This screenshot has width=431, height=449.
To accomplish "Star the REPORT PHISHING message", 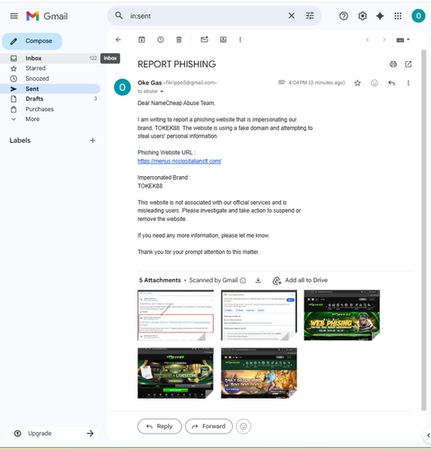I will click(x=357, y=83).
